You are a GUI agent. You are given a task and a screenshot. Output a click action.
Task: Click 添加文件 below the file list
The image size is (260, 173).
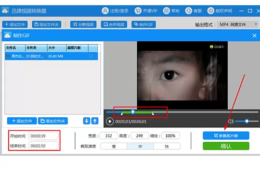coord(22,121)
